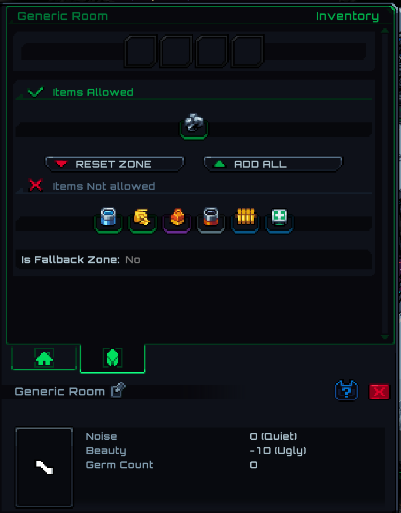Screen dimensions: 401x513
Task: Select the first empty inventory slot
Action: click(141, 51)
